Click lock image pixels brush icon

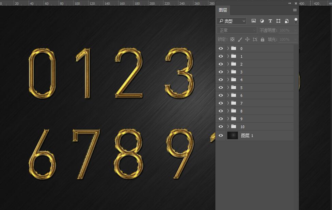(240, 39)
